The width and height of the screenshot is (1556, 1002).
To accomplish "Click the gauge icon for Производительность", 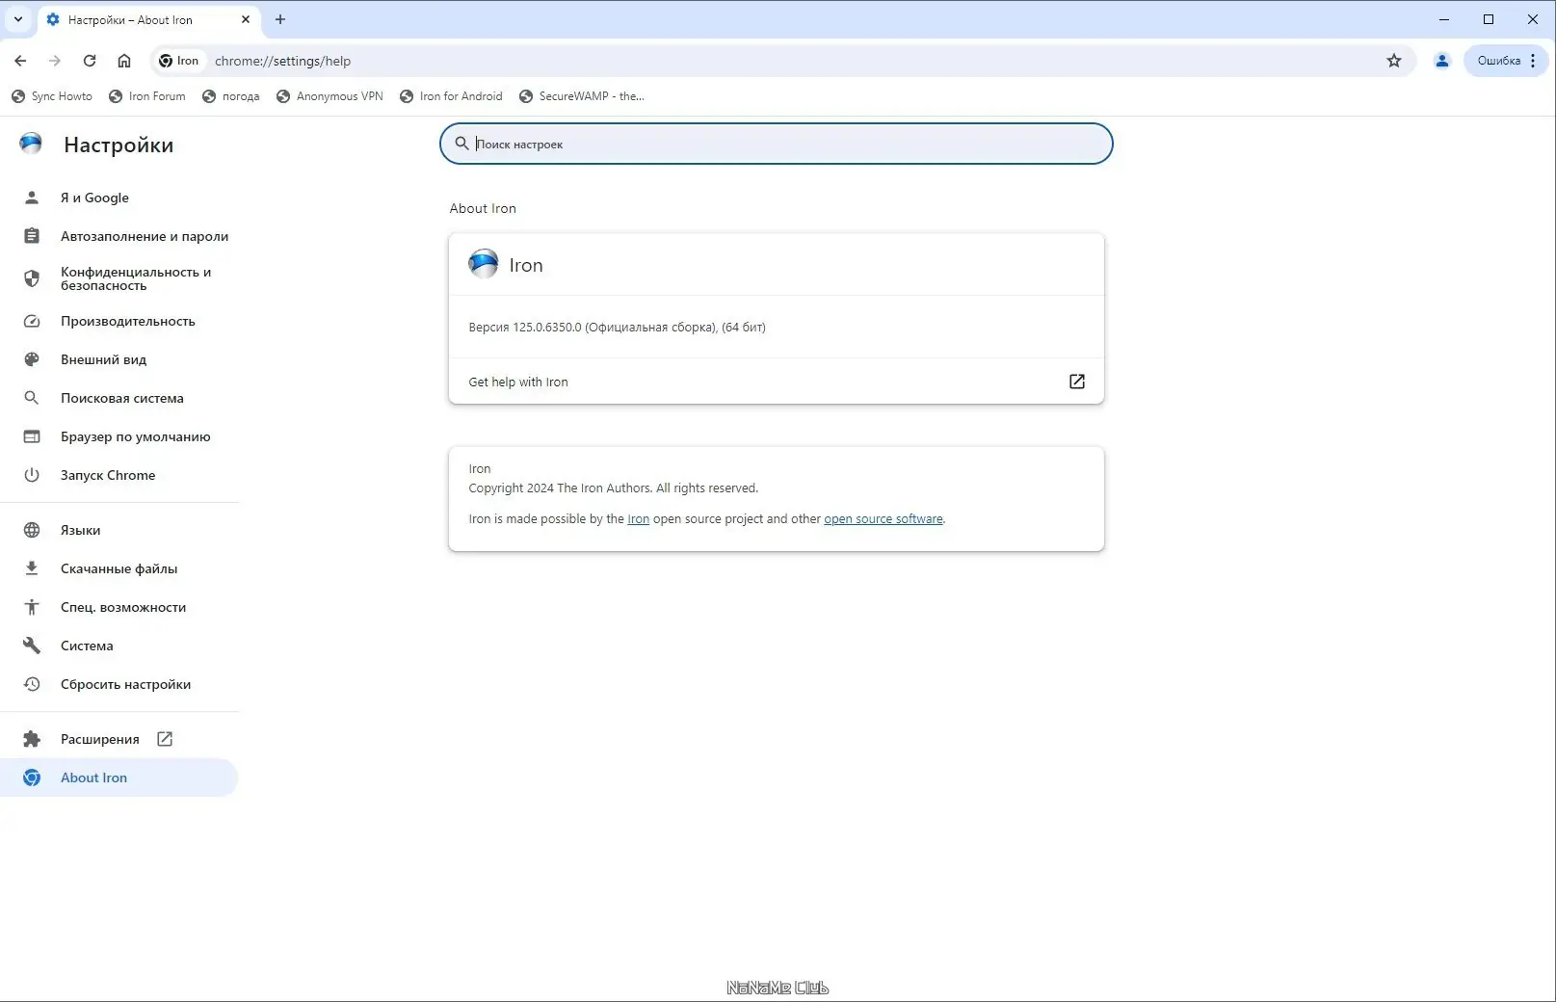I will coord(32,321).
